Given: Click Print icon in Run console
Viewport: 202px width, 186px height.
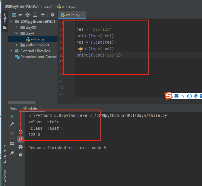Looking at the screenshot, I should pos(21,147).
